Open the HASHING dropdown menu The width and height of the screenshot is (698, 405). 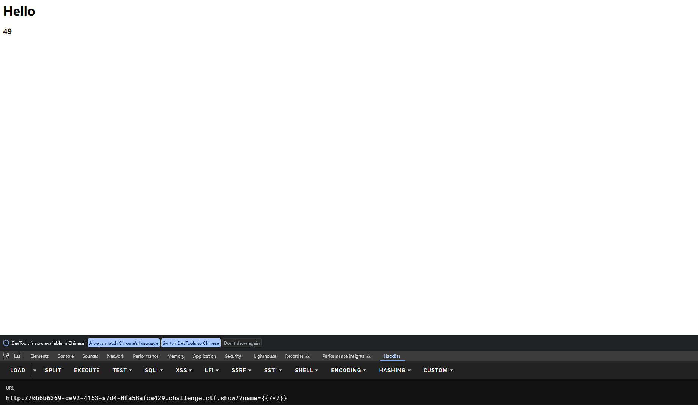[395, 370]
